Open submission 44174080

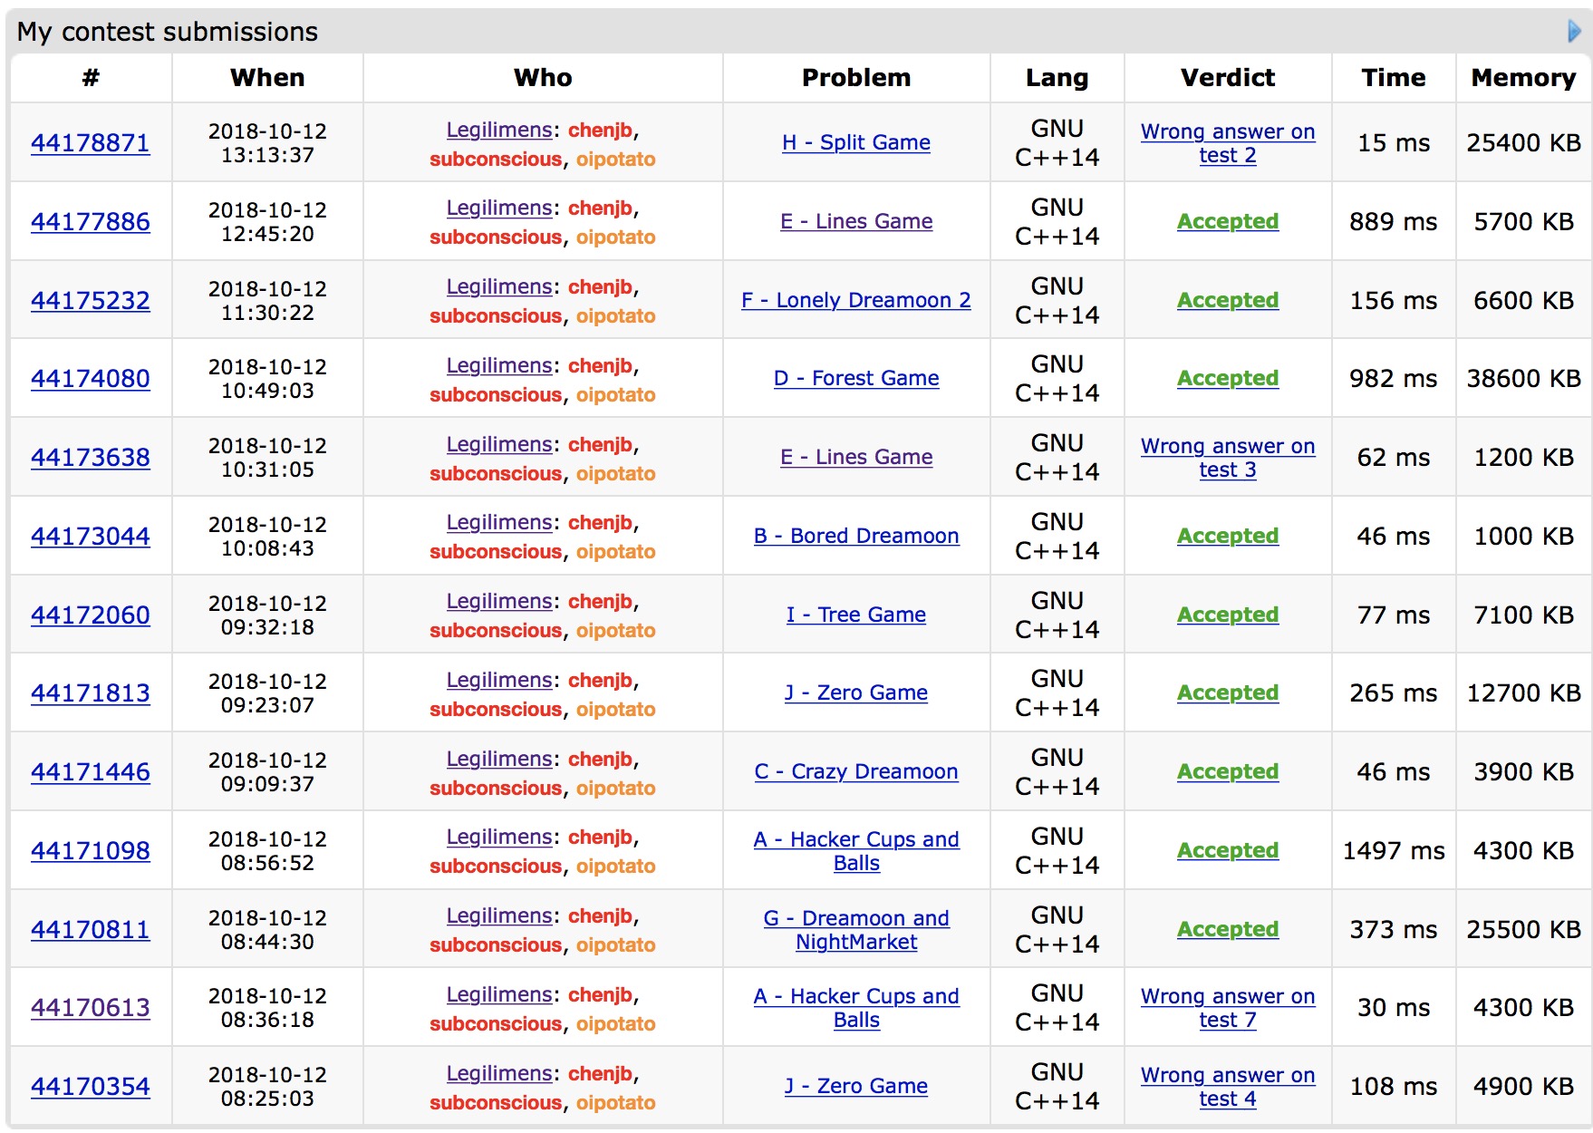point(90,379)
